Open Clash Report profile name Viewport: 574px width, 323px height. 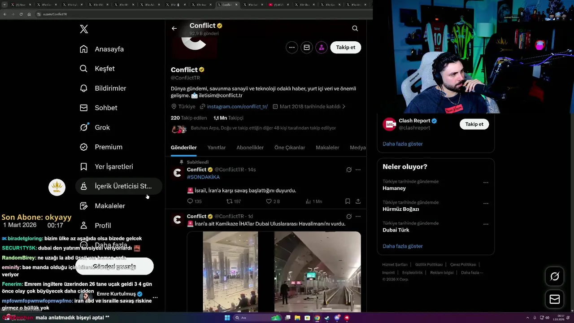click(414, 121)
